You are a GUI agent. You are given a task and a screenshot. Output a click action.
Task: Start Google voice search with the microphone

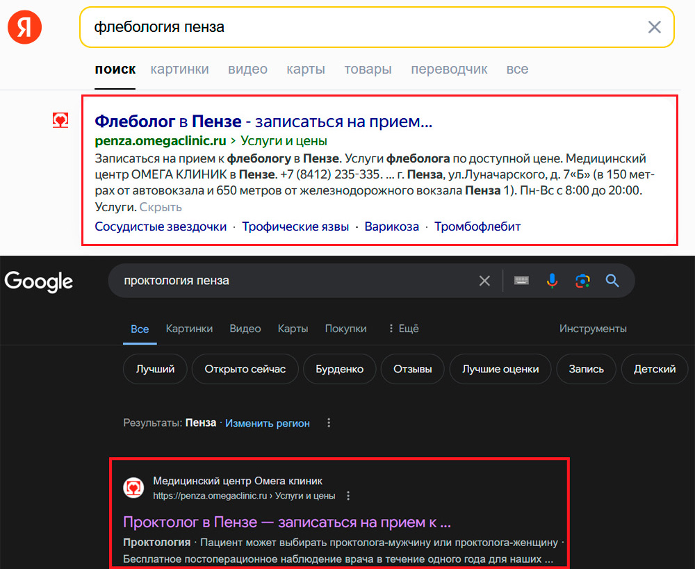[x=552, y=281]
